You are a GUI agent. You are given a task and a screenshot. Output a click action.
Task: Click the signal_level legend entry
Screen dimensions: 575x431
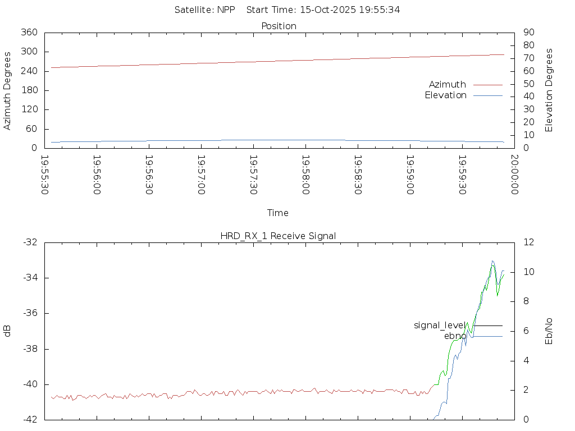(440, 325)
